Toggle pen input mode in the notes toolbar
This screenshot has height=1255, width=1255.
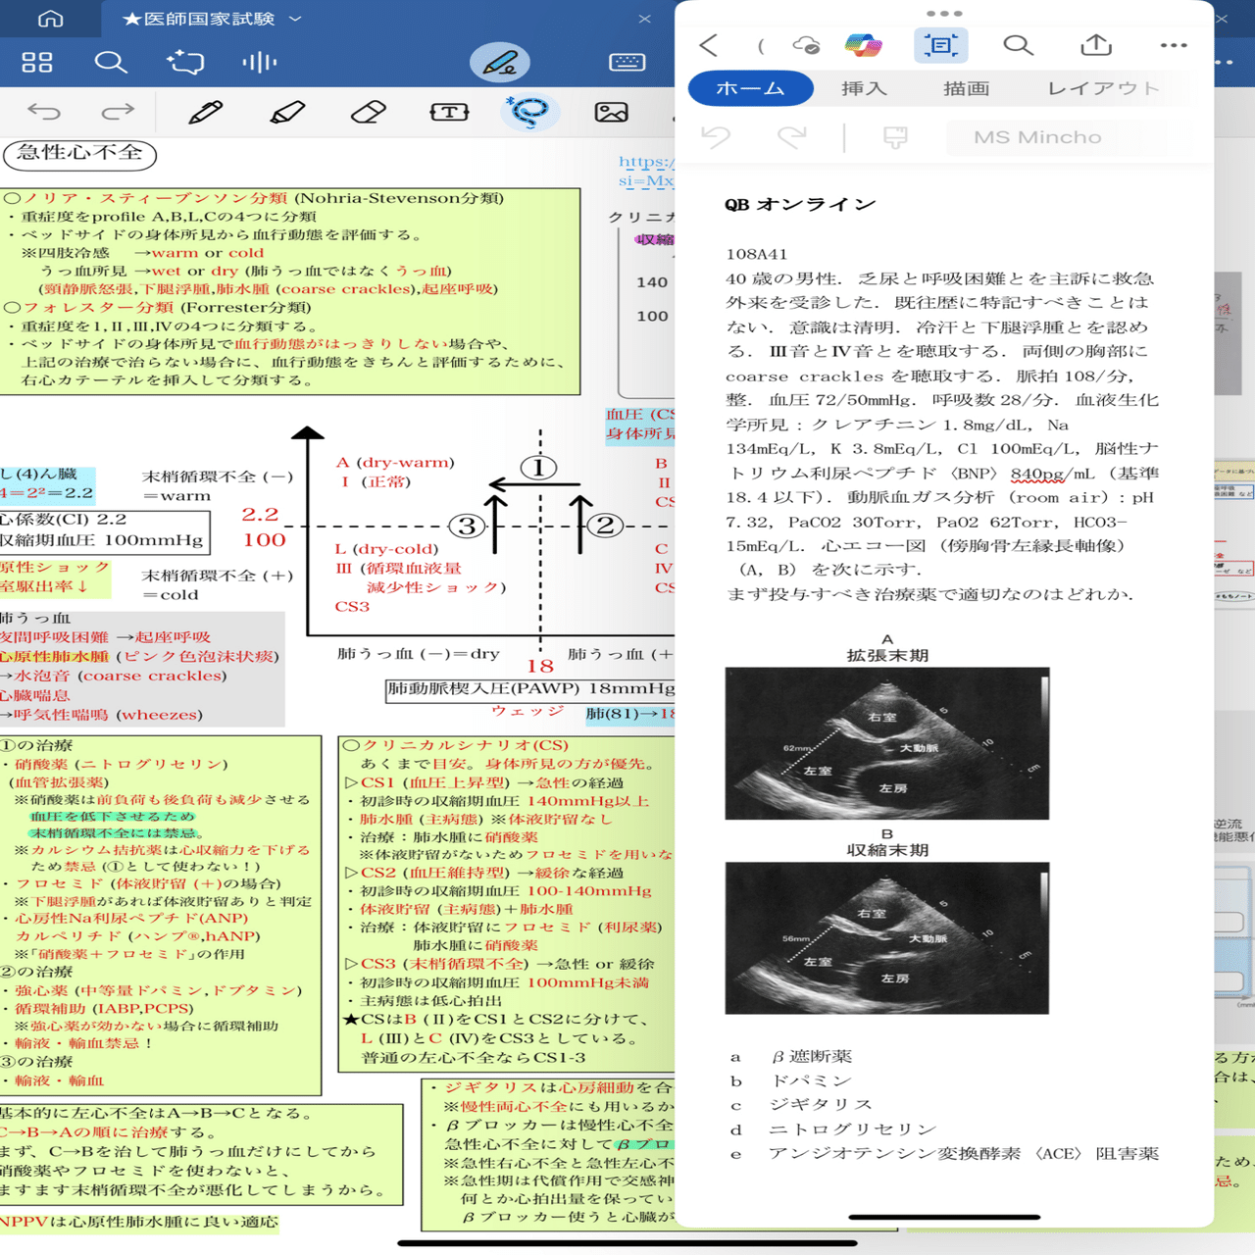tap(503, 62)
